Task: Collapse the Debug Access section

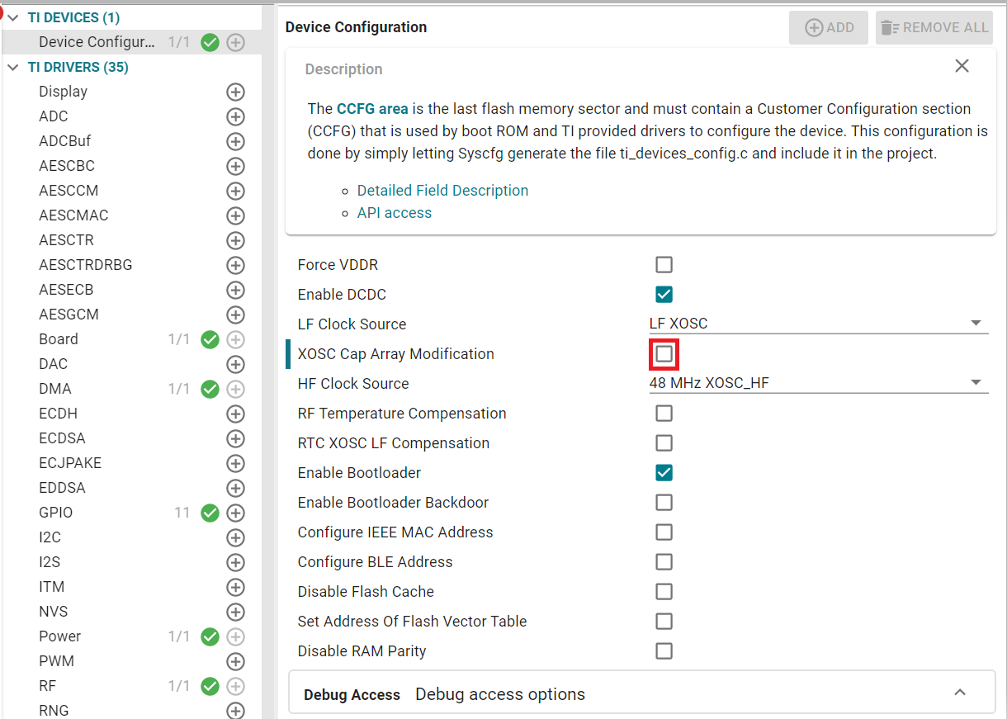Action: 960,693
